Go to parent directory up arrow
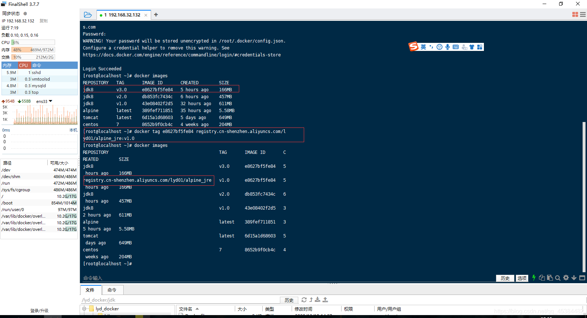The height and width of the screenshot is (318, 587). [x=311, y=300]
